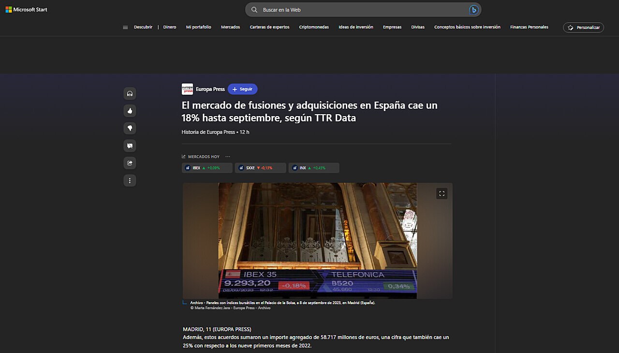Open Mercados Hoy three-dot options
Image resolution: width=619 pixels, height=353 pixels.
(228, 157)
